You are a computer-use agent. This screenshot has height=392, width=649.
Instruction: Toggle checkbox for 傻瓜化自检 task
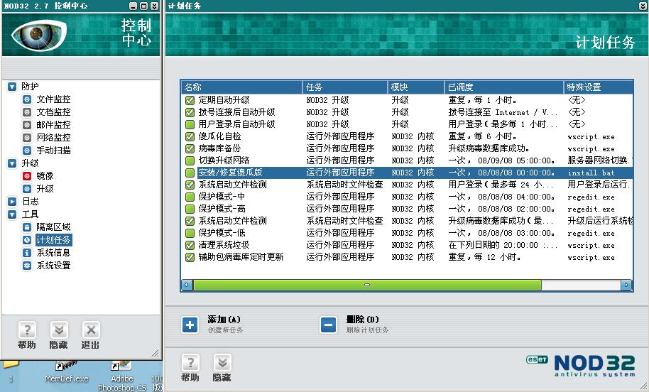click(190, 136)
